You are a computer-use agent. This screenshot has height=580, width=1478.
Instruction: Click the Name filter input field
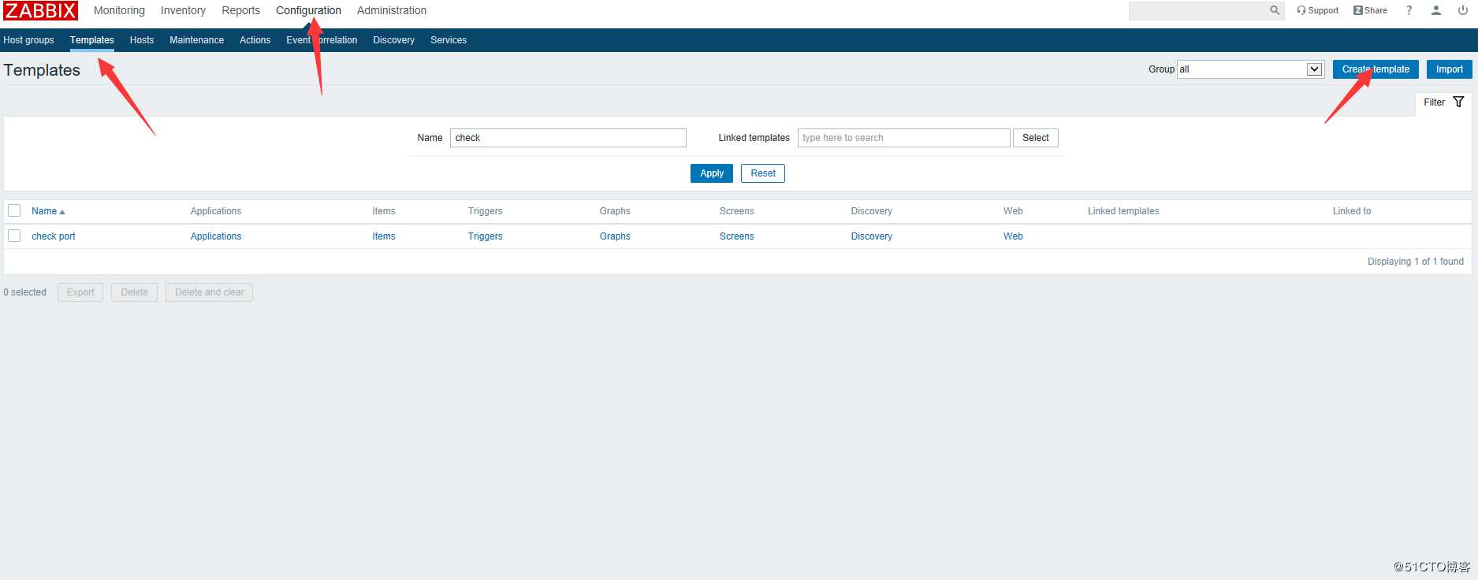(568, 138)
